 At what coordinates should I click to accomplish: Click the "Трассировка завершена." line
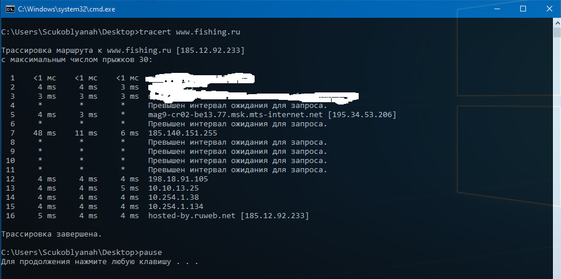coord(52,234)
